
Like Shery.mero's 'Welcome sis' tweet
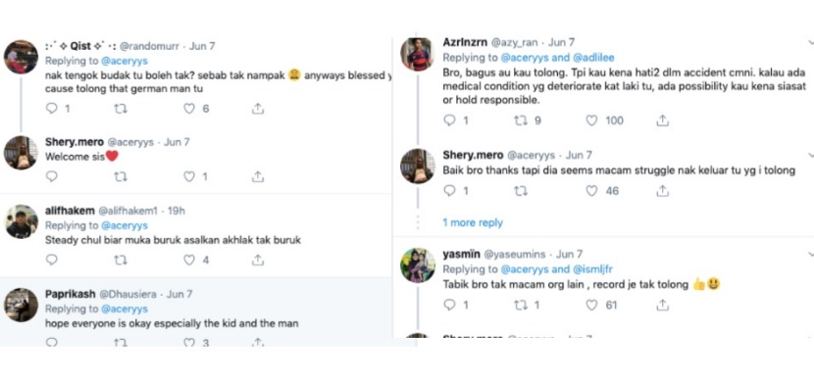(x=189, y=177)
